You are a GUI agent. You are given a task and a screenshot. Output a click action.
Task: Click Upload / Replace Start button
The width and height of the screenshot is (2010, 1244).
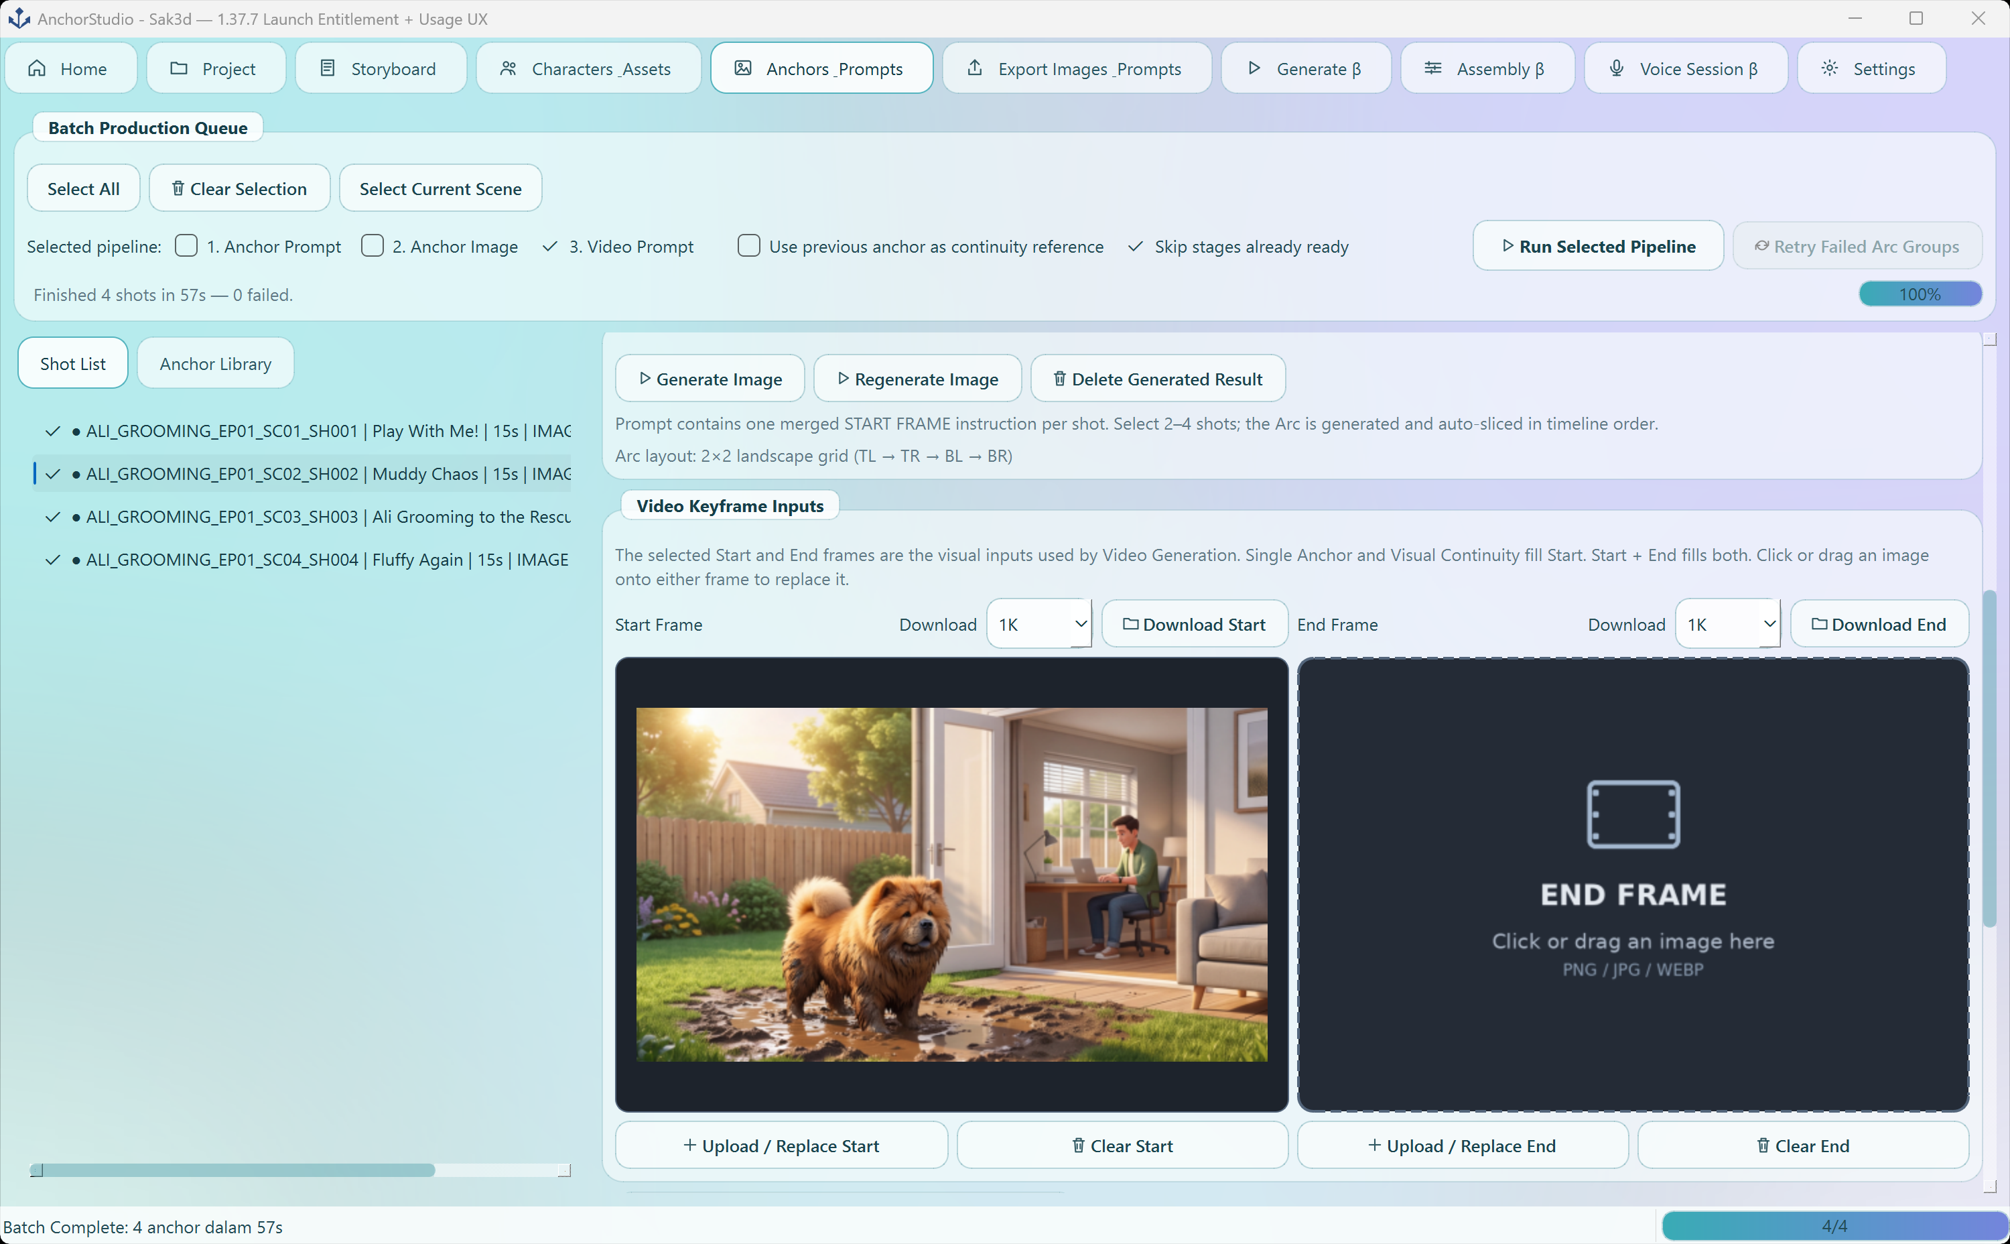pos(781,1145)
